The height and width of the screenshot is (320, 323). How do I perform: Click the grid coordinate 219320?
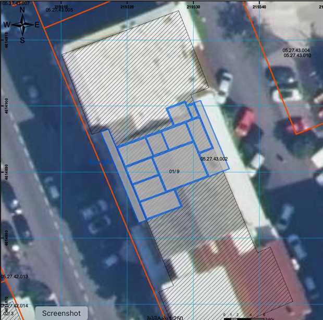point(127,7)
